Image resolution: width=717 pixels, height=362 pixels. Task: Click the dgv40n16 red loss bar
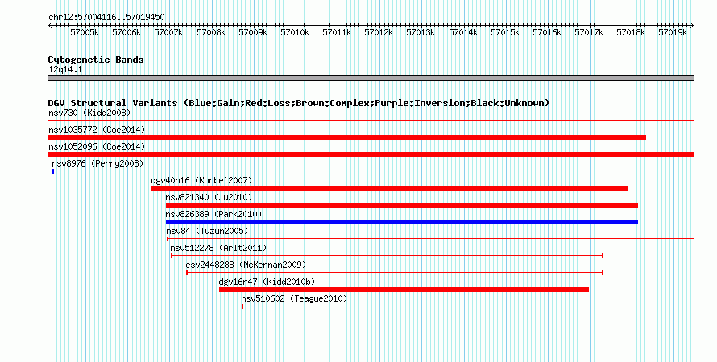click(389, 188)
